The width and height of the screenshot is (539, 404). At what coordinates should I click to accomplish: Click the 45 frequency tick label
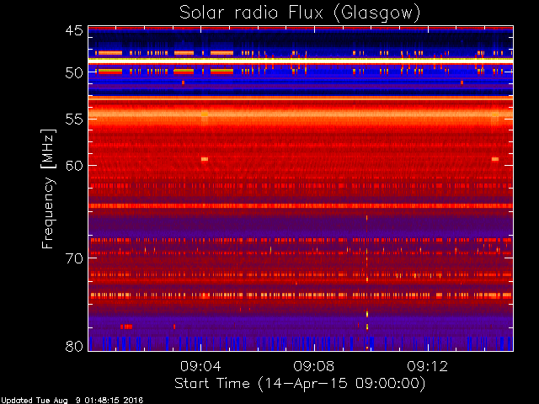coord(74,30)
